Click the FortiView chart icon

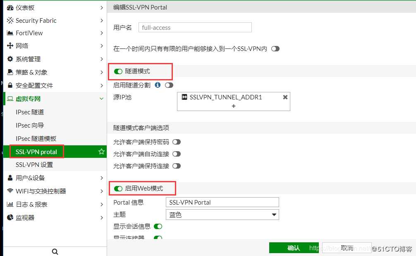[10, 33]
